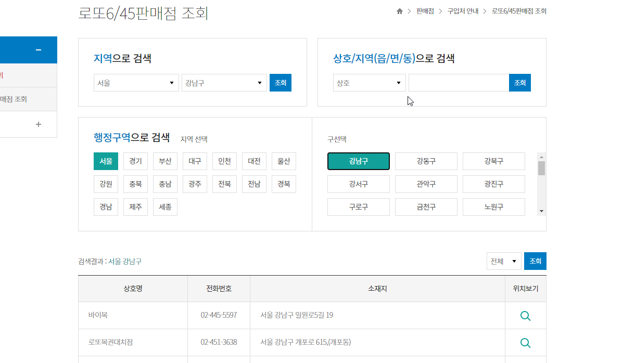Screen dimensions: 635x363
Task: Select 광진구 district button
Action: (x=494, y=184)
